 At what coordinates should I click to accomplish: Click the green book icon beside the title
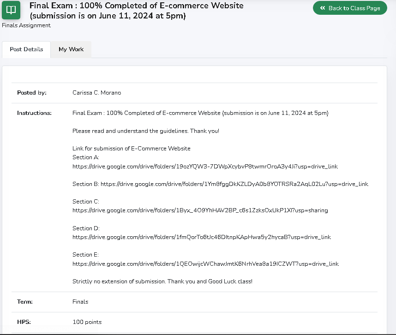(12, 10)
